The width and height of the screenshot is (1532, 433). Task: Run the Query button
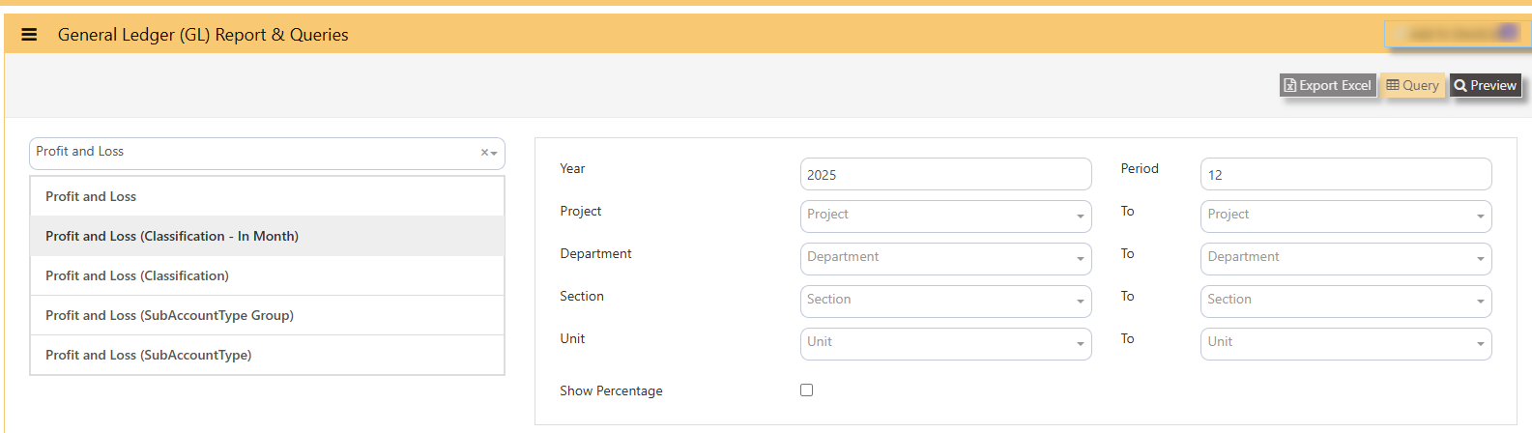[1412, 85]
